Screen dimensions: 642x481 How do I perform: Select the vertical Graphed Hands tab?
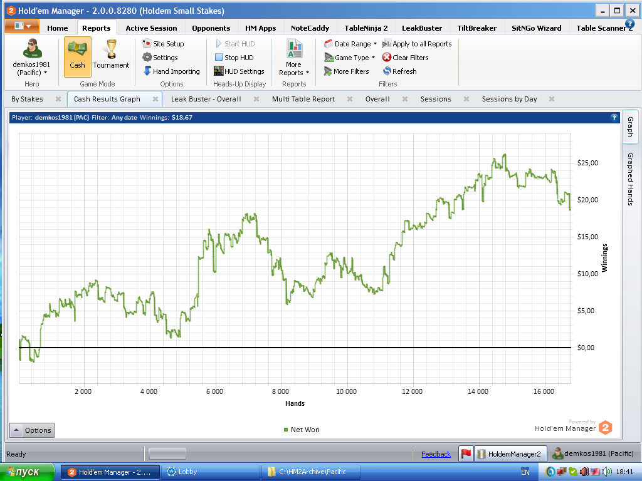coord(631,178)
